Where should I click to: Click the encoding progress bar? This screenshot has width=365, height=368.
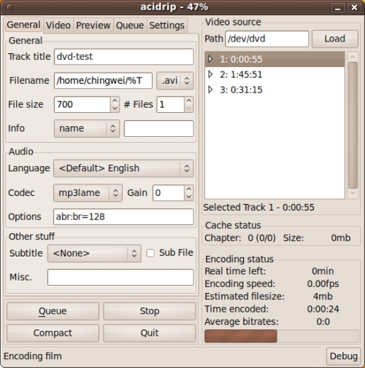click(282, 336)
